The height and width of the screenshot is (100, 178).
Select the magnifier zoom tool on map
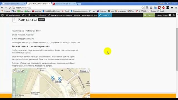tap(18, 71)
